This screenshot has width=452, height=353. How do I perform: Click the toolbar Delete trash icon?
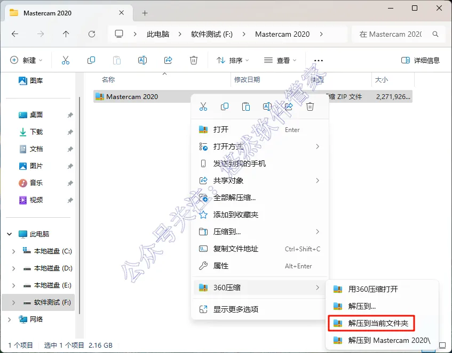click(194, 60)
